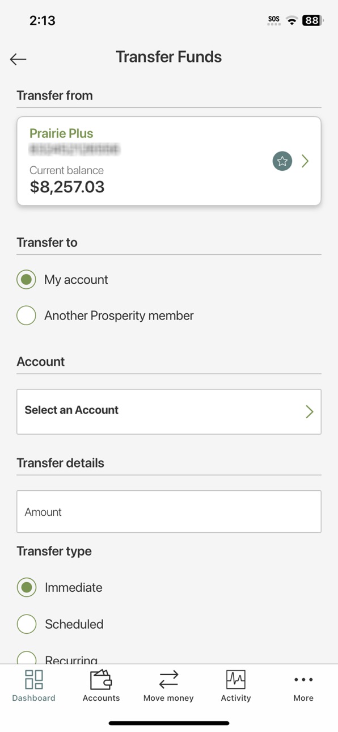338x732 pixels.
Task: Choose the Immediate transfer type
Action: (x=26, y=588)
